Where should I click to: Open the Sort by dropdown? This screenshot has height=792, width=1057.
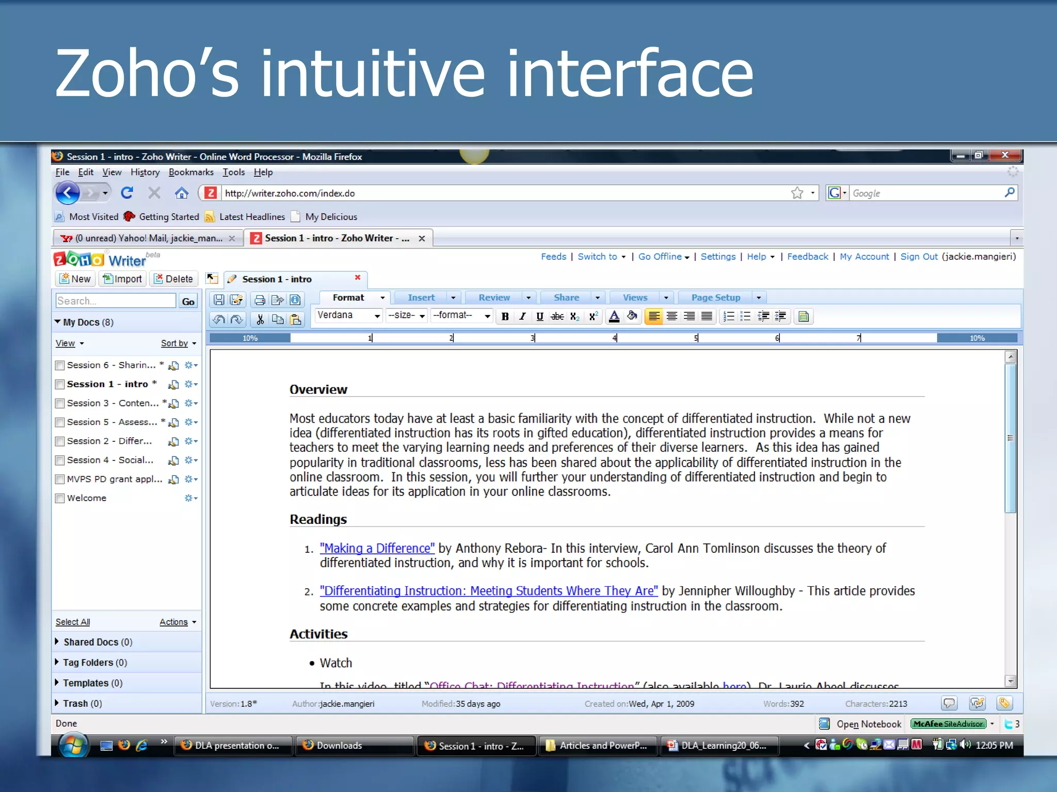click(179, 343)
